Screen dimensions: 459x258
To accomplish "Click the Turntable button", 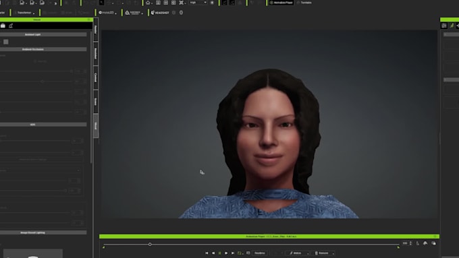I will pos(304,3).
